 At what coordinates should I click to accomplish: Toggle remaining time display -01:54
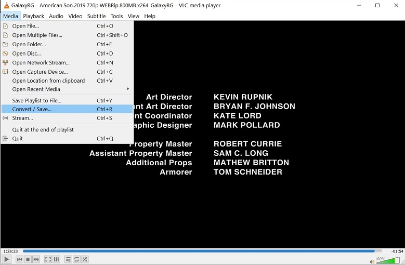pyautogui.click(x=397, y=251)
